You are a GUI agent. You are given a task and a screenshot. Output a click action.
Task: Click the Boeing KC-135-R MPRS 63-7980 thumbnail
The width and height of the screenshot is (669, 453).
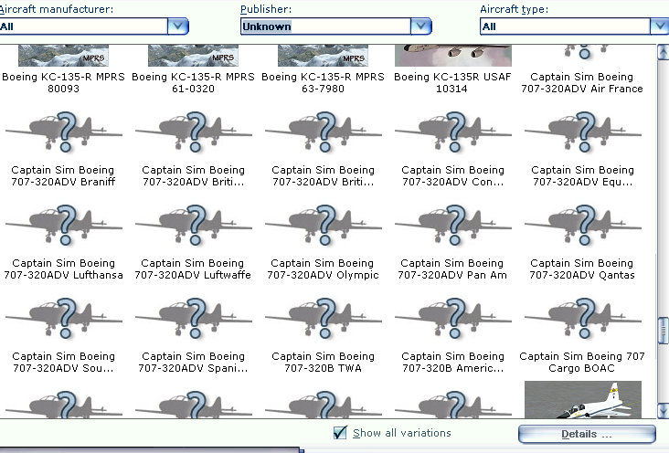pos(323,55)
